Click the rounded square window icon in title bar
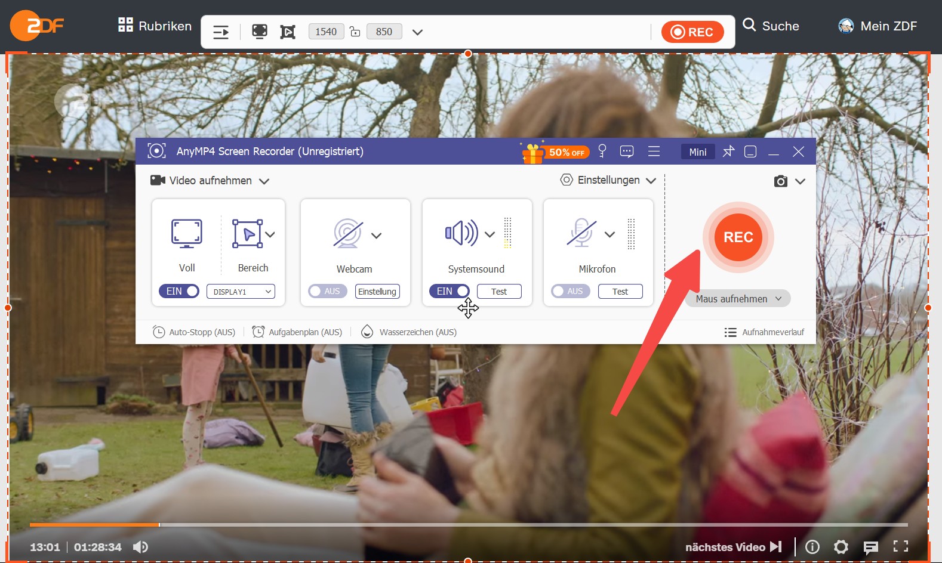Screen dimensions: 942x563 [750, 151]
